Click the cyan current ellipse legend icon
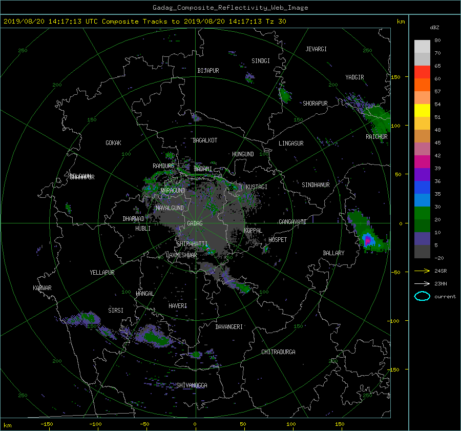This screenshot has height=431, width=461. tap(422, 296)
